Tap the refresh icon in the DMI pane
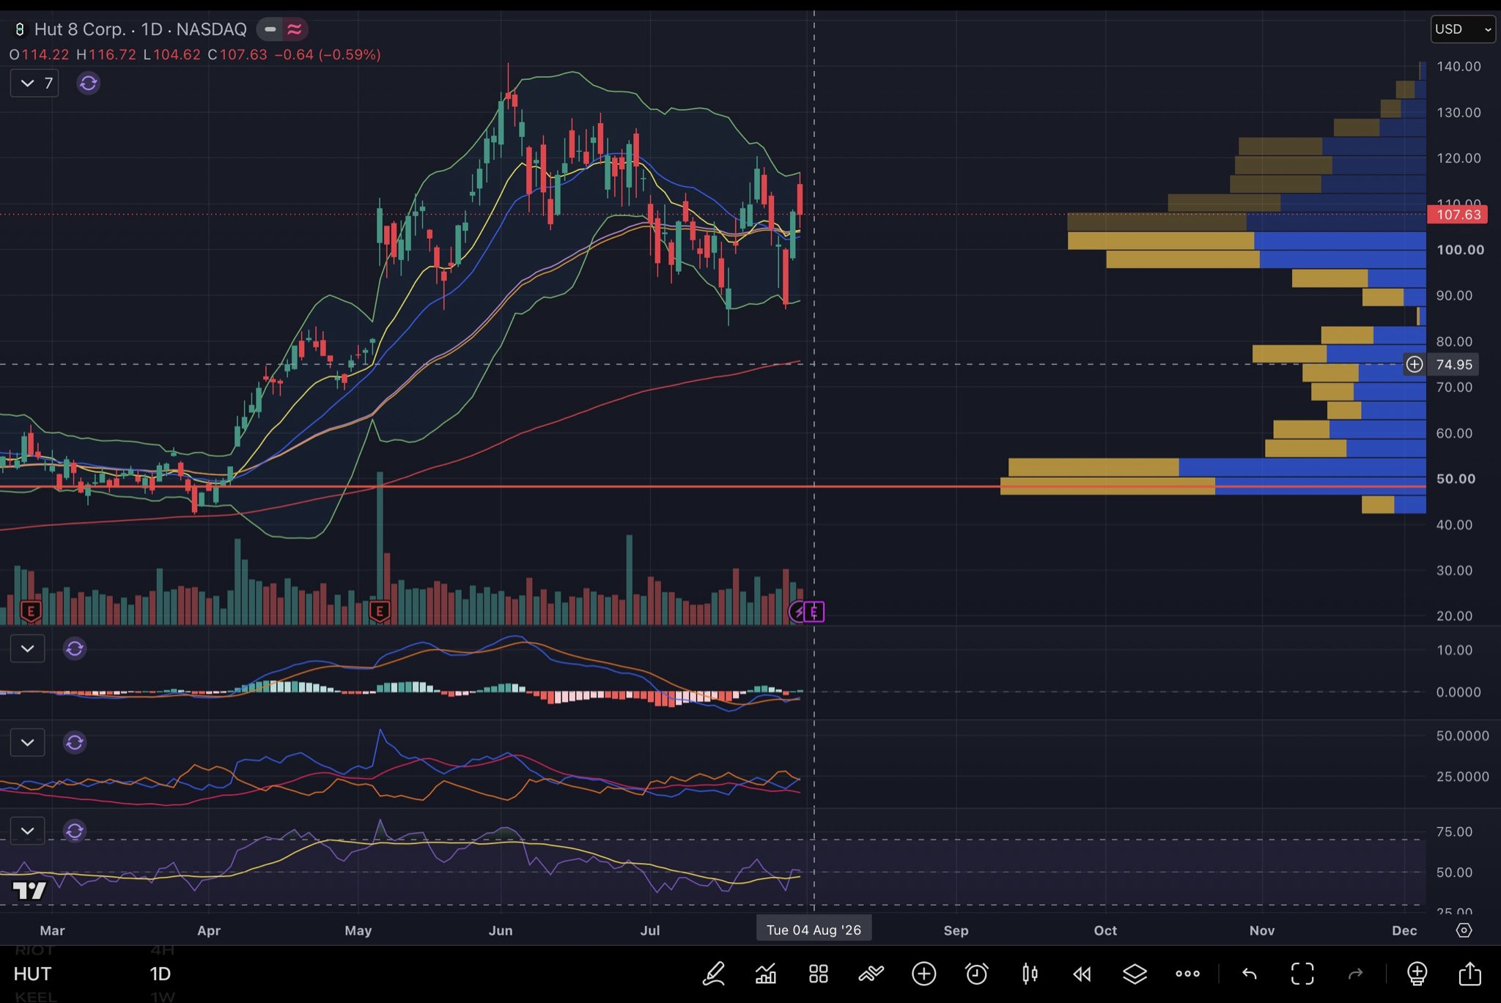This screenshot has width=1501, height=1003. [75, 743]
